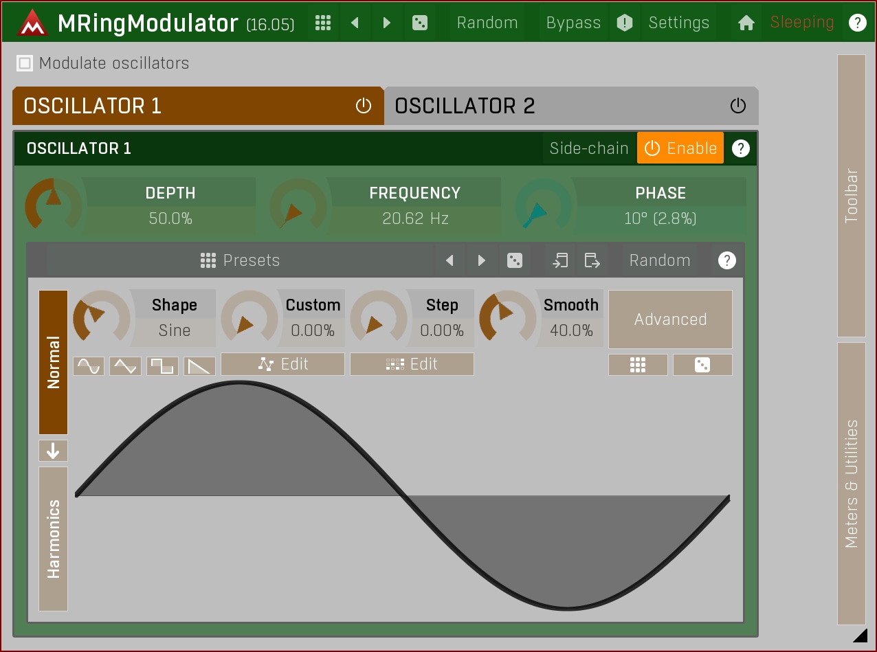Switch to the Oscillator 1 tab

(x=198, y=106)
